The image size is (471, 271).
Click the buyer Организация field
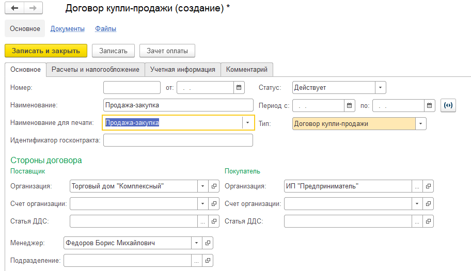(x=348, y=186)
